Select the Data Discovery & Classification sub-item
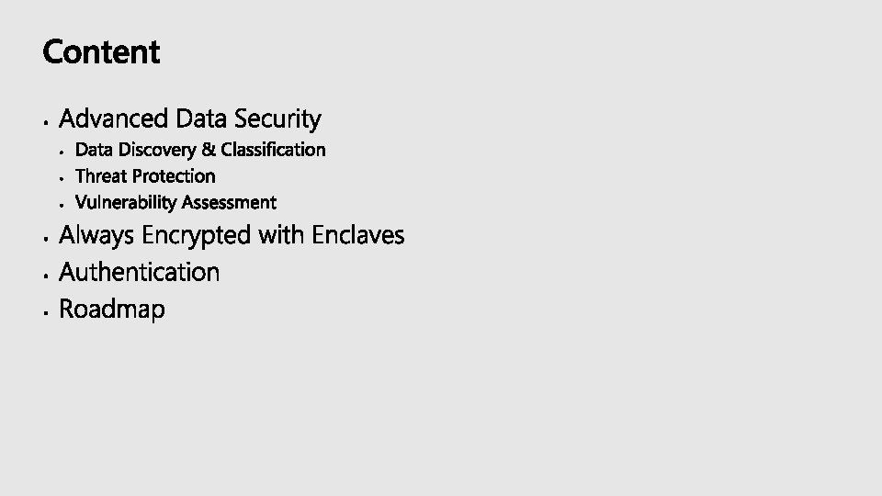 [x=200, y=150]
